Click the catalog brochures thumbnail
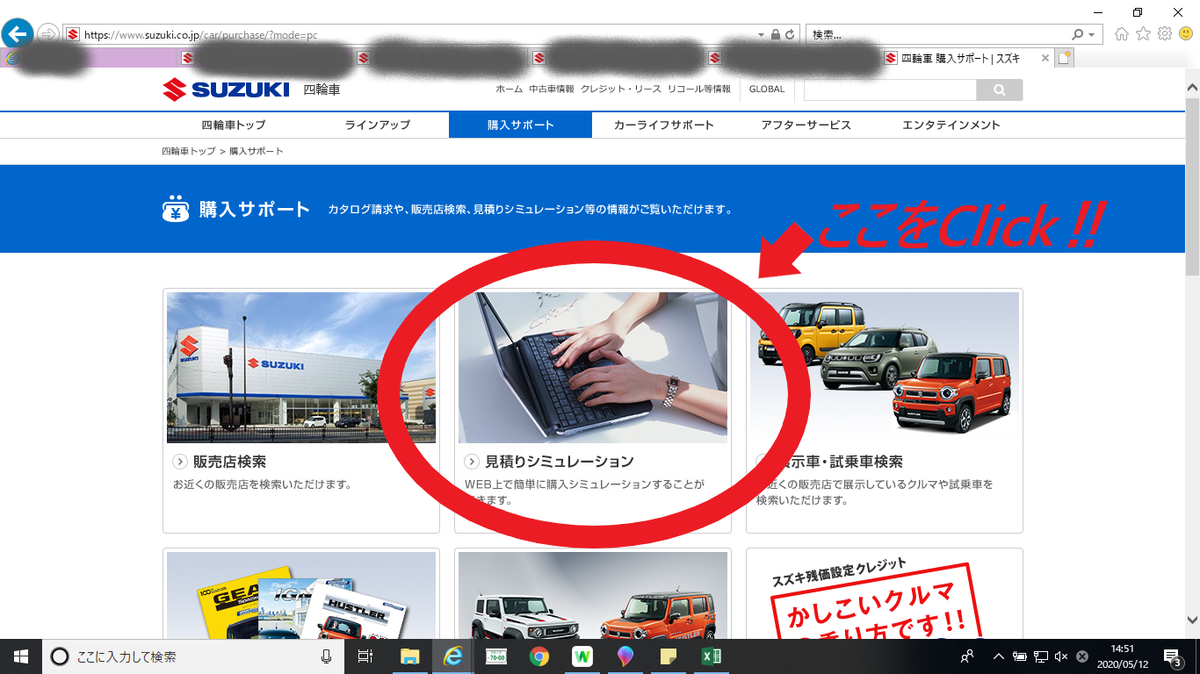Image resolution: width=1200 pixels, height=674 pixels. coord(301,595)
